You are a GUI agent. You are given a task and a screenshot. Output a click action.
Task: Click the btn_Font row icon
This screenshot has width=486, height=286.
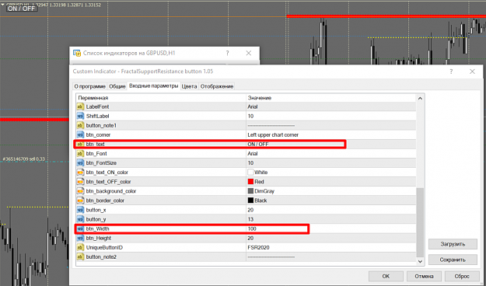tap(80, 153)
